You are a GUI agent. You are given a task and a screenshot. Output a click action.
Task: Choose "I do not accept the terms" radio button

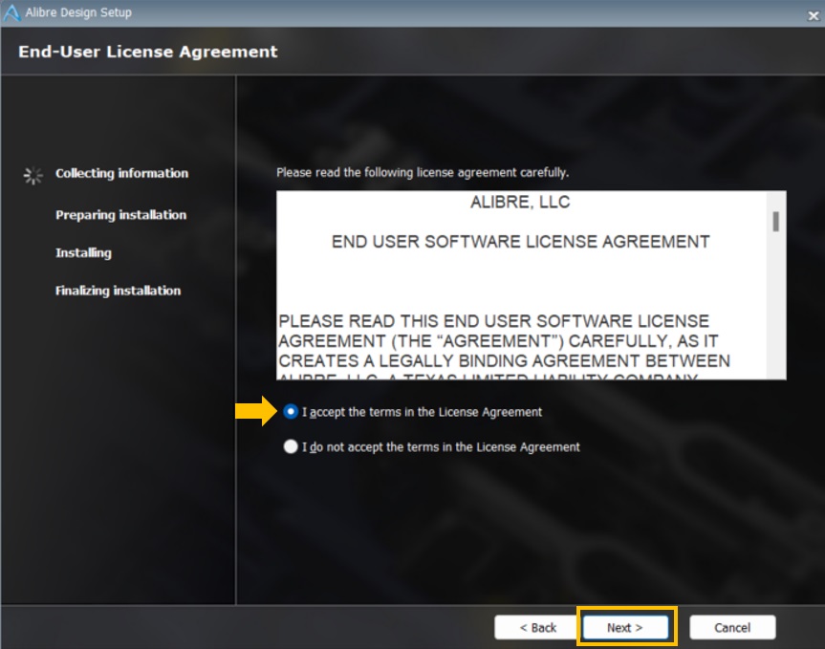pyautogui.click(x=291, y=446)
